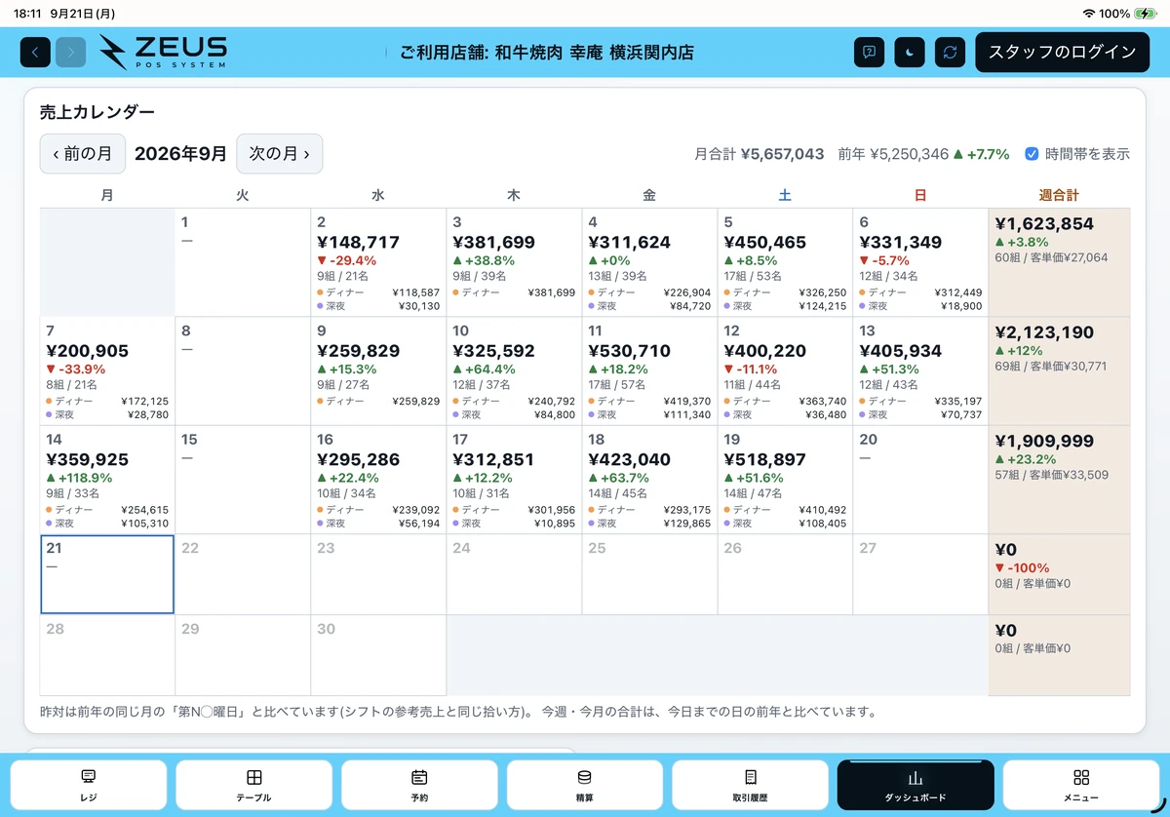Go back with the left arrow button
1170x817 pixels.
(x=35, y=52)
